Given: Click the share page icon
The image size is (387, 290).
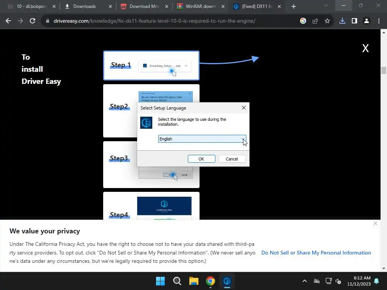Looking at the screenshot, I should 315,21.
